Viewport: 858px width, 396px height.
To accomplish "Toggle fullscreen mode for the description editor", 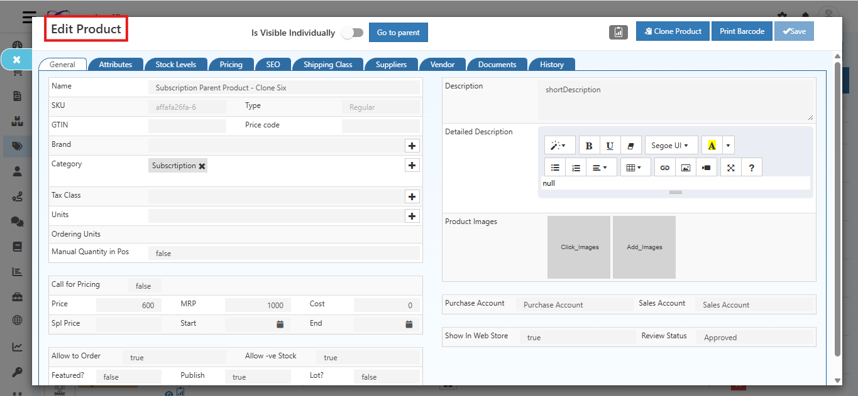I will (730, 167).
